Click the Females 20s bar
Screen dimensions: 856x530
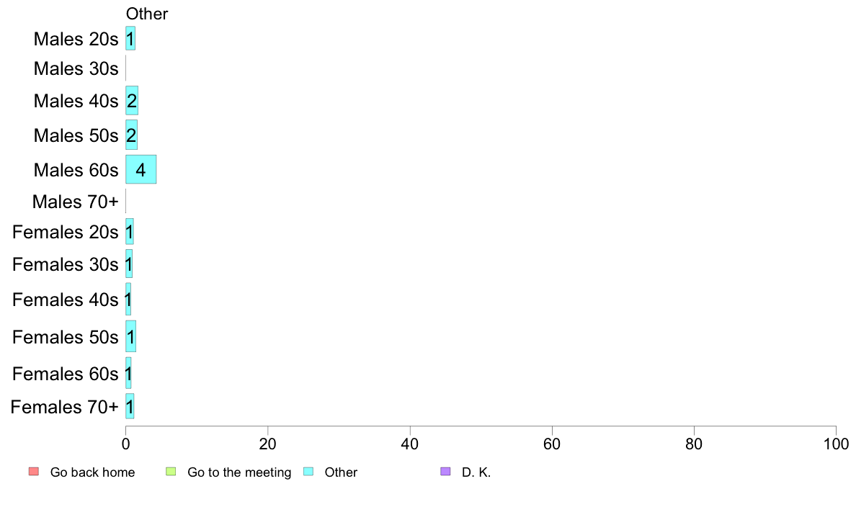[x=130, y=231]
